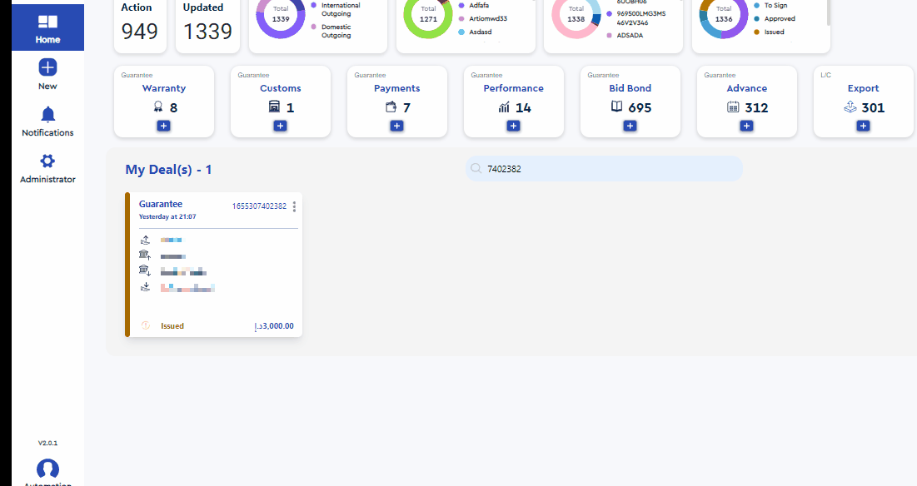Open the Payments card title

(x=396, y=88)
